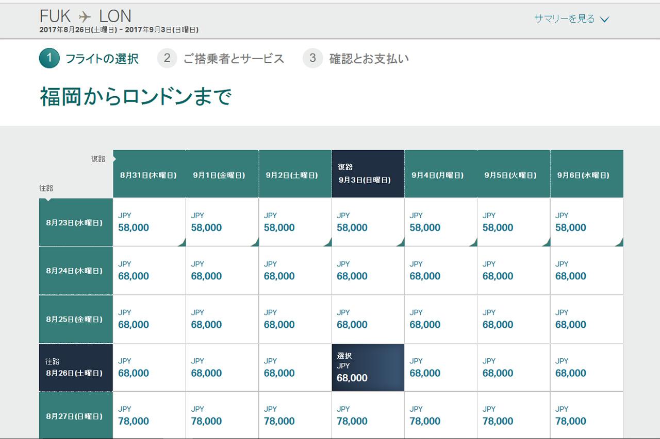Choose 58,000 fare for 8月23日 and 9月5日
The height and width of the screenshot is (439, 660).
coord(514,222)
